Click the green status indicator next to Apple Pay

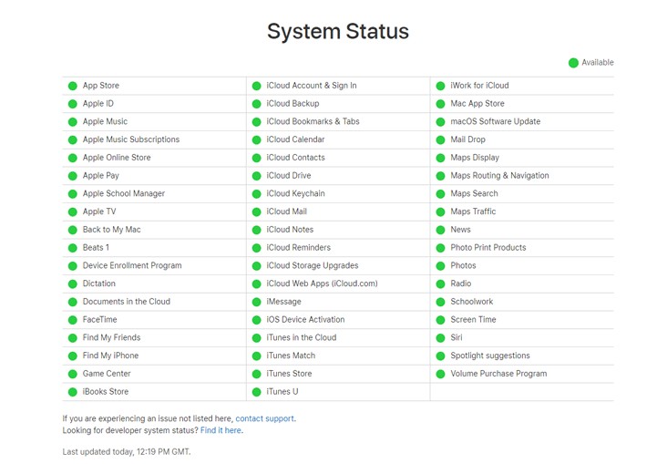73,176
